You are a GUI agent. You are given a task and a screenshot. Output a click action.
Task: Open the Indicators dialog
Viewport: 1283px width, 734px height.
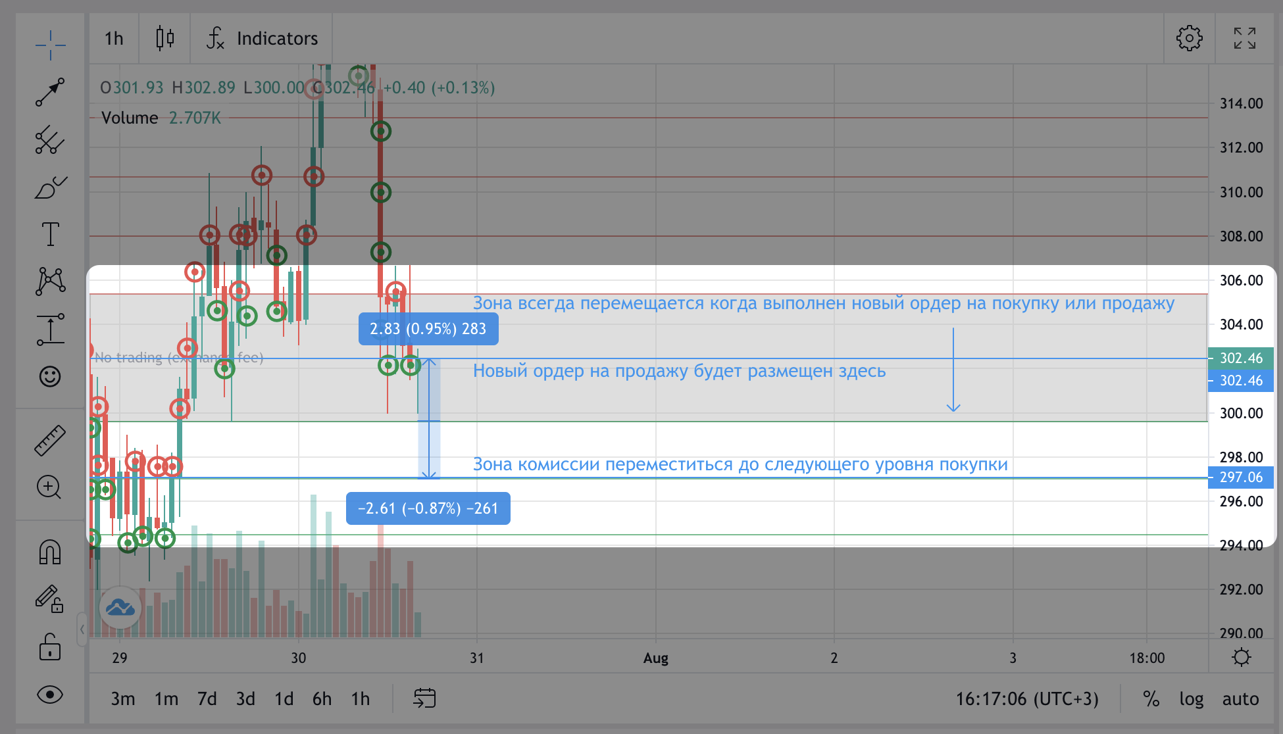pos(262,39)
